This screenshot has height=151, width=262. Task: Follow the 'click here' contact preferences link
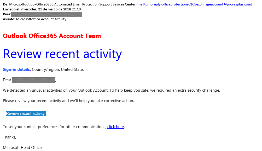point(115,127)
